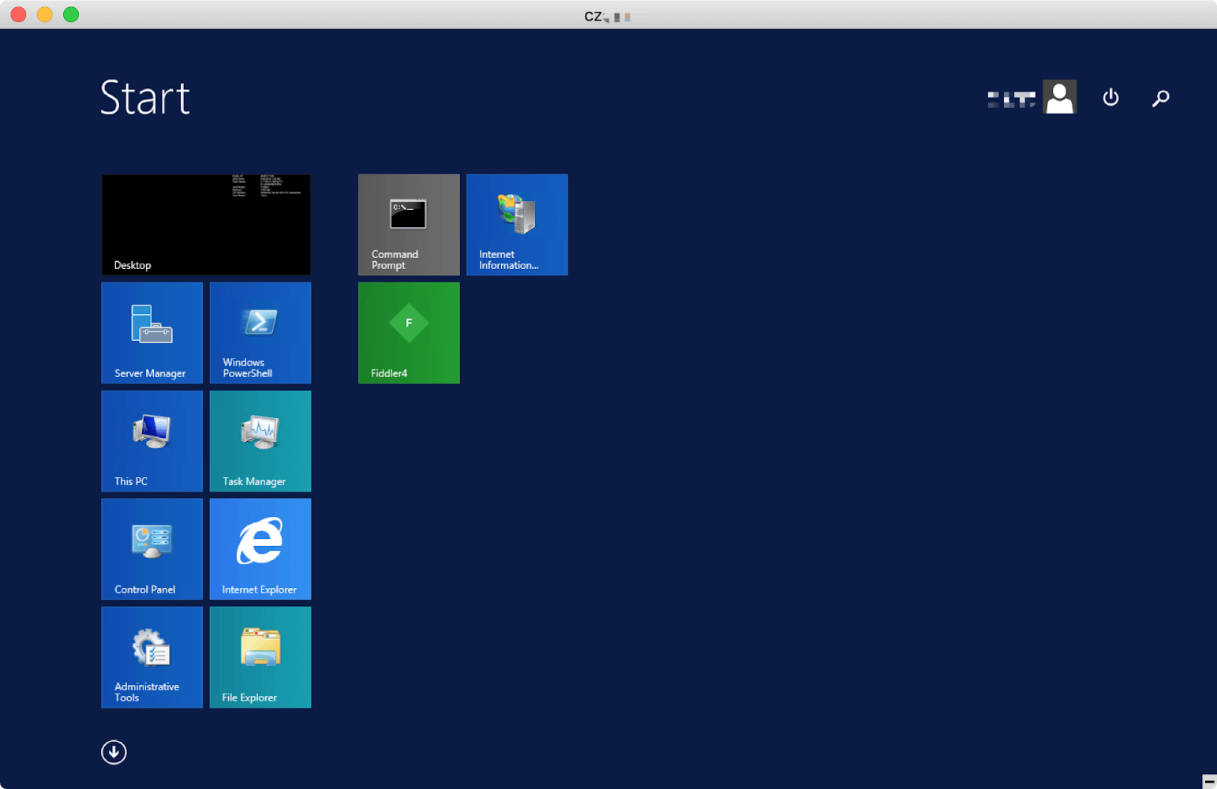Launch Command Prompt tile
Image resolution: width=1217 pixels, height=789 pixels.
point(409,225)
